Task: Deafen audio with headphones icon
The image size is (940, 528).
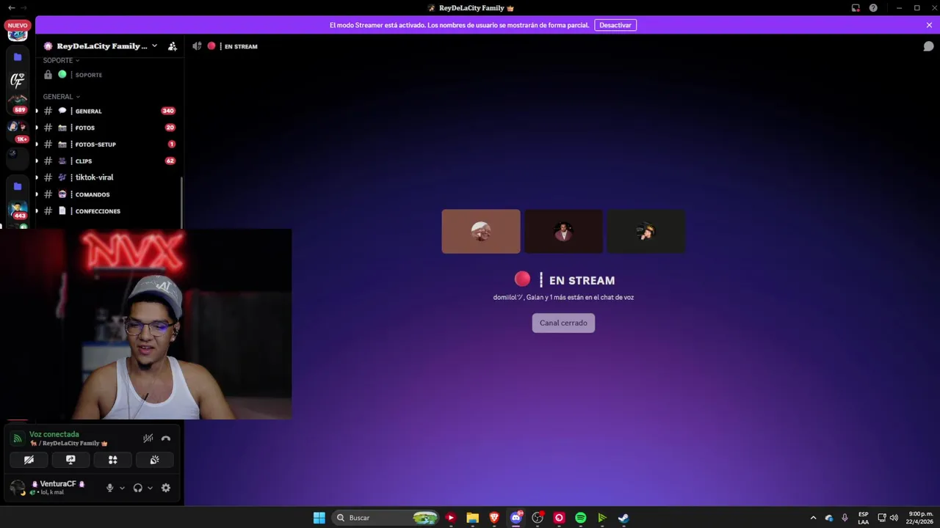Action: point(137,488)
